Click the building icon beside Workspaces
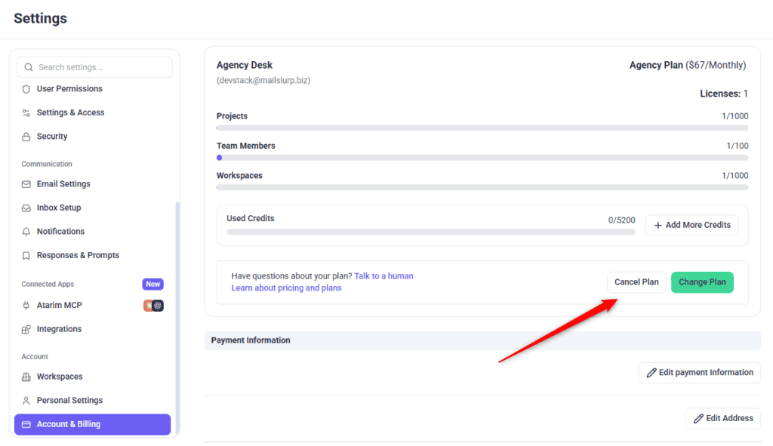Viewport: 773px width, 446px height. 26,377
